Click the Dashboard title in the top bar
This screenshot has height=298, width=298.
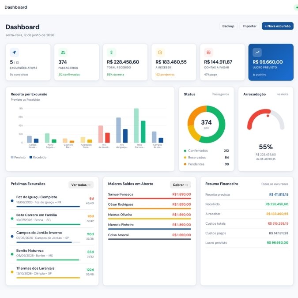(x=16, y=7)
